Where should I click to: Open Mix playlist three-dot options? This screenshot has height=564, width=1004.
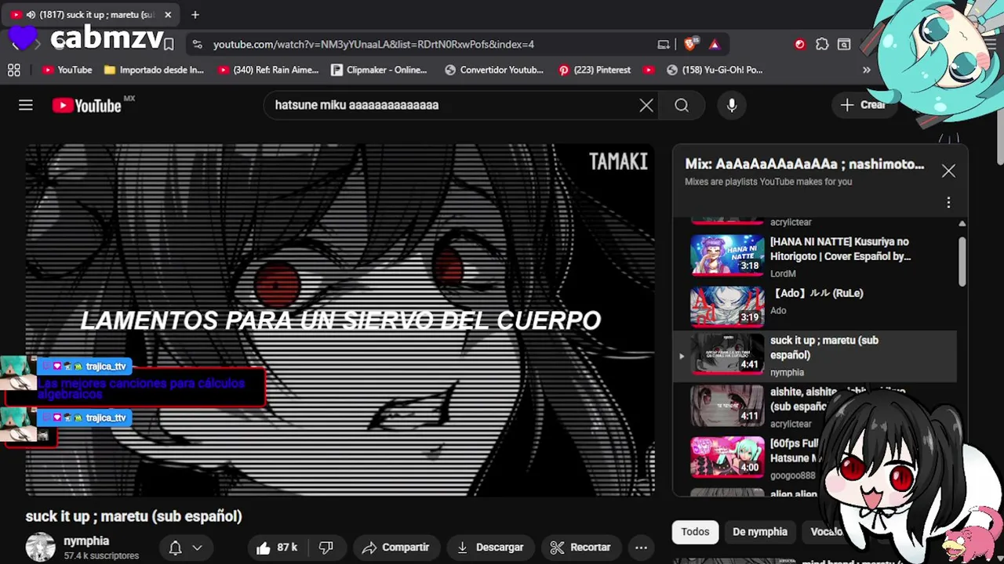[948, 203]
